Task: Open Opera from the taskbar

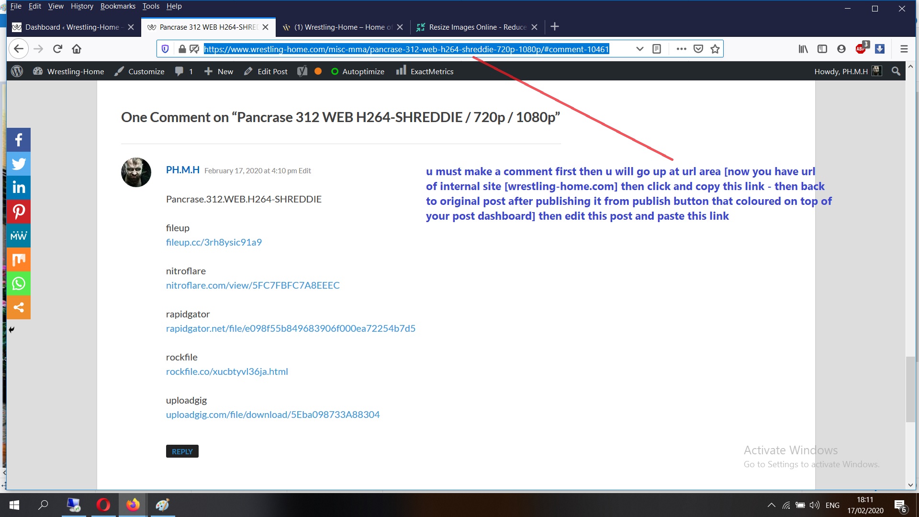Action: [x=103, y=505]
